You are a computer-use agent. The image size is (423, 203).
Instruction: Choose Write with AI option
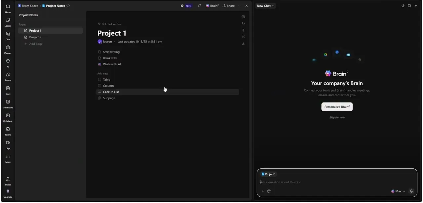(x=109, y=64)
